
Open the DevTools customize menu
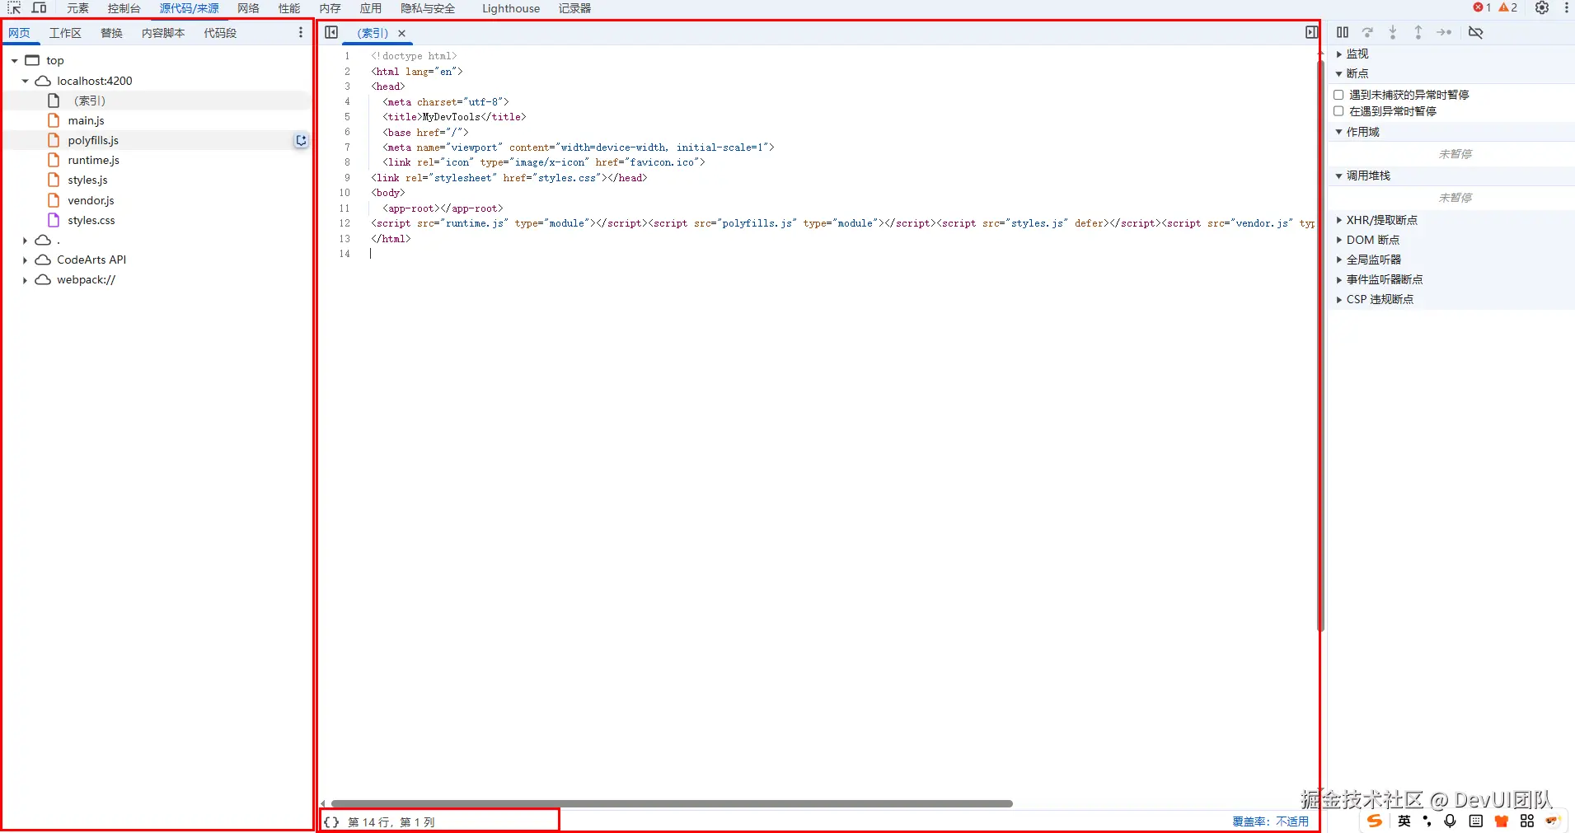[x=1566, y=8]
